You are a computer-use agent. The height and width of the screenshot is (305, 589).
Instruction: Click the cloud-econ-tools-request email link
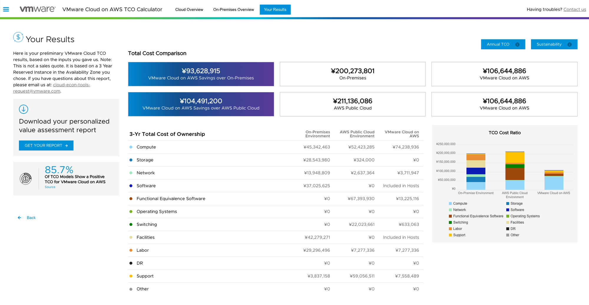coord(71,85)
